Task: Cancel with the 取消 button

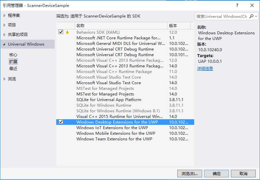Action: [x=243, y=173]
